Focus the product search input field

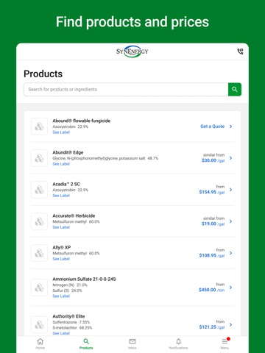point(126,89)
